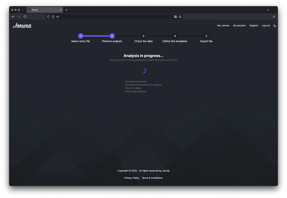
Task: Click the shield tracking protection icon
Action: tap(49, 16)
